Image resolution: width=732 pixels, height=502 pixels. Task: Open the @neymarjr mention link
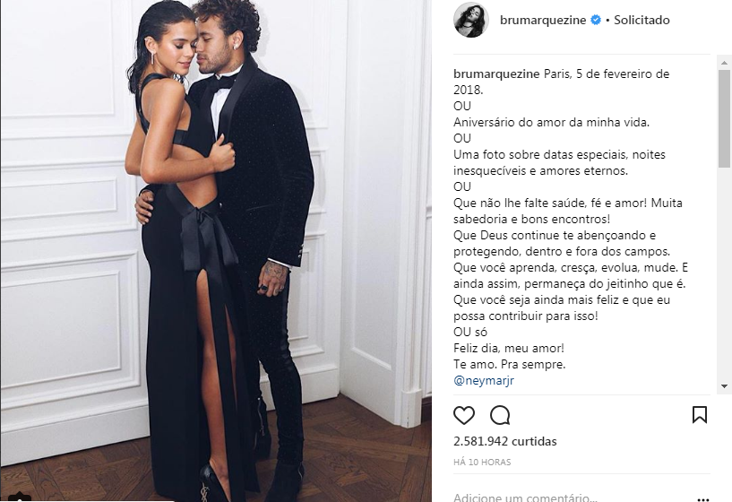(x=484, y=381)
